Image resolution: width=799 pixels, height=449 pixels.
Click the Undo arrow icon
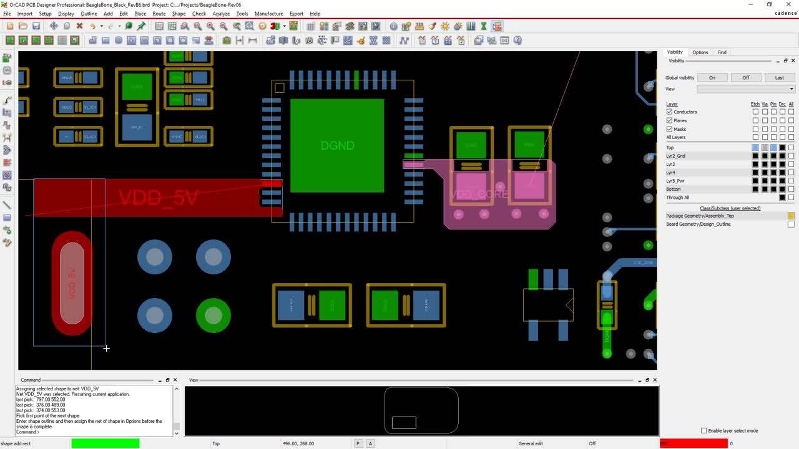click(x=92, y=26)
